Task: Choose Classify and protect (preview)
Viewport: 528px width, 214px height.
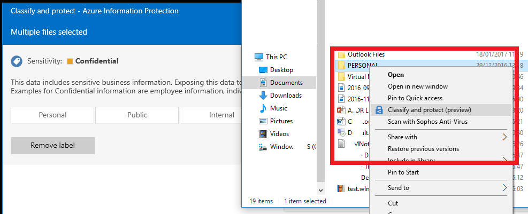Action: tap(430, 110)
